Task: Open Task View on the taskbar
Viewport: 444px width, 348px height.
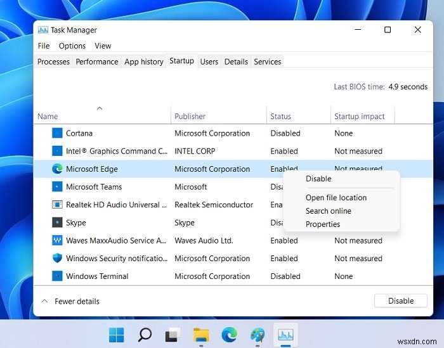Action: pos(173,335)
